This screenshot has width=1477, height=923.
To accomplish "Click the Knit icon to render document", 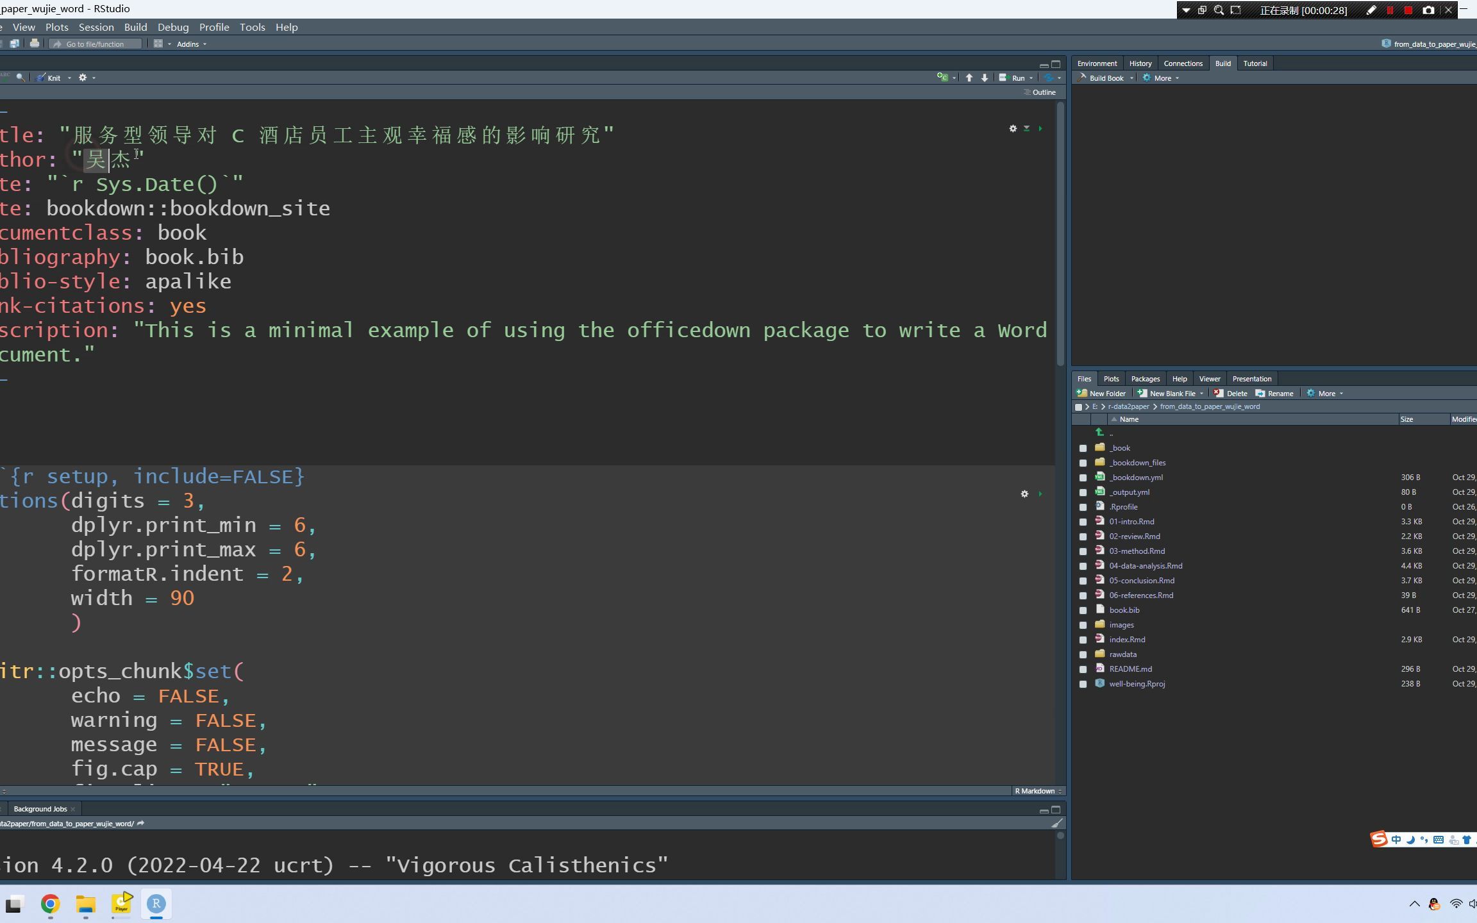I will pos(47,76).
